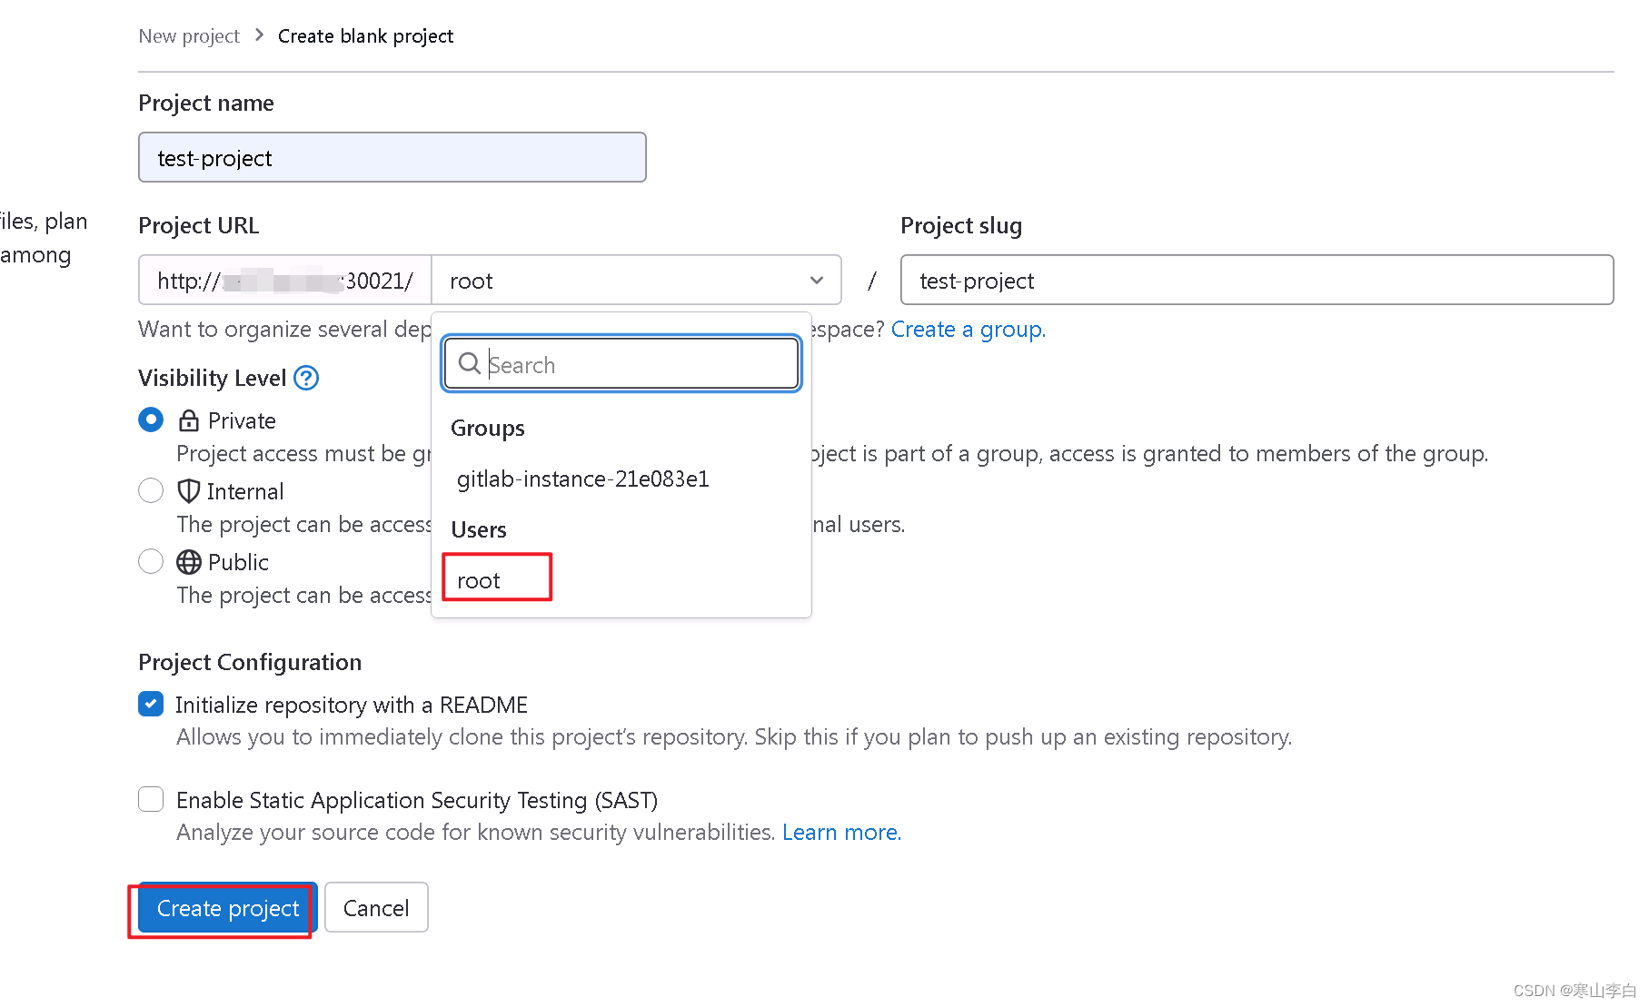
Task: Click the http base URL prefix box
Action: click(x=285, y=280)
